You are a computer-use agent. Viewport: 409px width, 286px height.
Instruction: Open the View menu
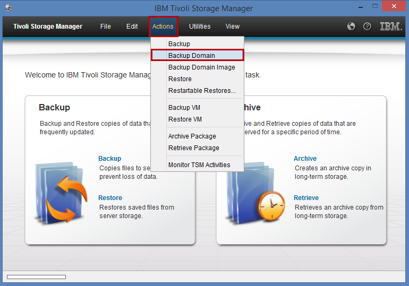(x=233, y=27)
